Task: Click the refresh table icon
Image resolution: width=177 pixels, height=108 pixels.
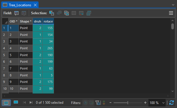Action: click(172, 103)
